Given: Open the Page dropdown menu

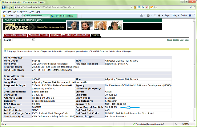Looking at the screenshot, I should pyautogui.click(x=167, y=15).
